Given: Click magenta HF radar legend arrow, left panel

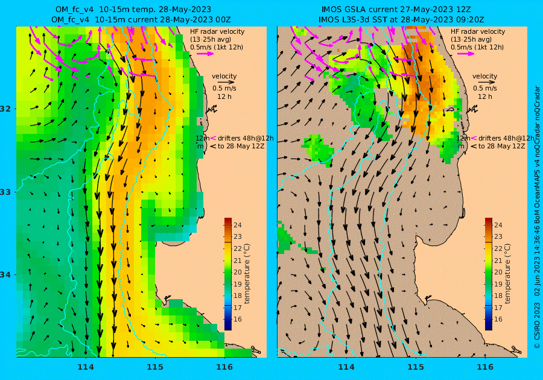Looking at the screenshot, I should pos(205,54).
